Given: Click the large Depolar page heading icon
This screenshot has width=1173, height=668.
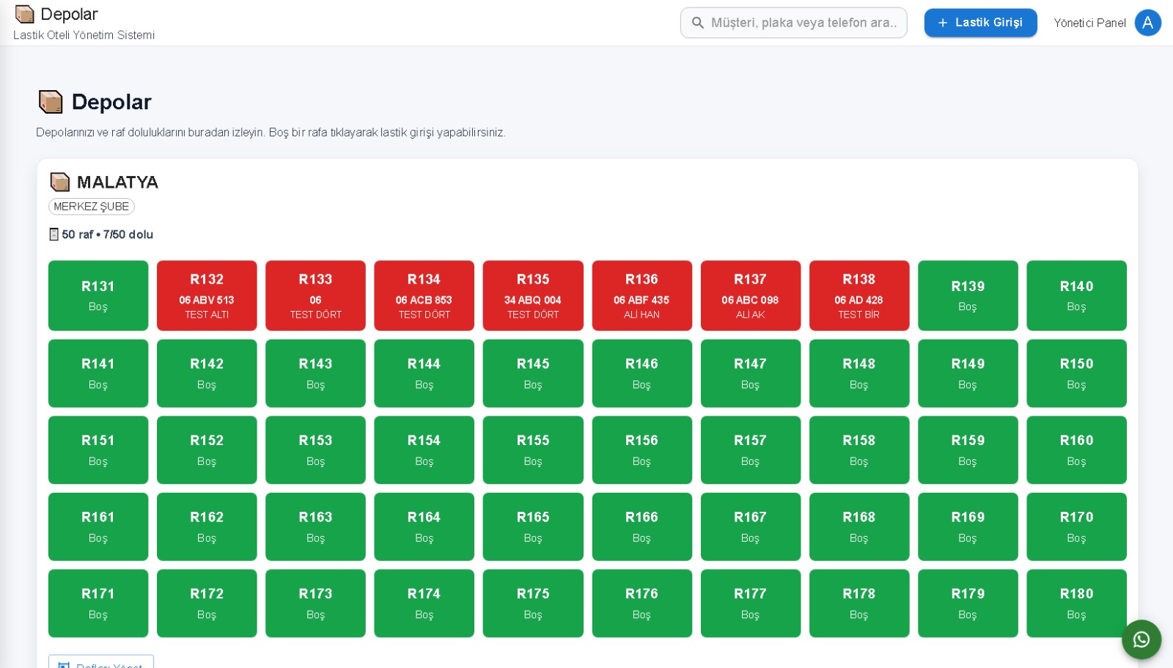Looking at the screenshot, I should point(51,102).
